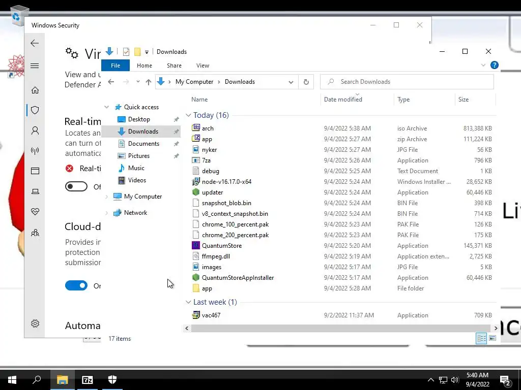Open Account protection person icon

click(35, 131)
